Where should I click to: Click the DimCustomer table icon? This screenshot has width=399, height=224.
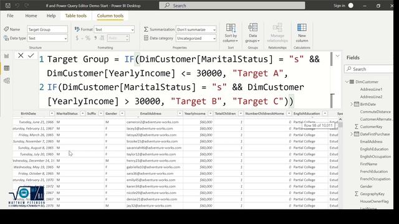pyautogui.click(x=352, y=82)
